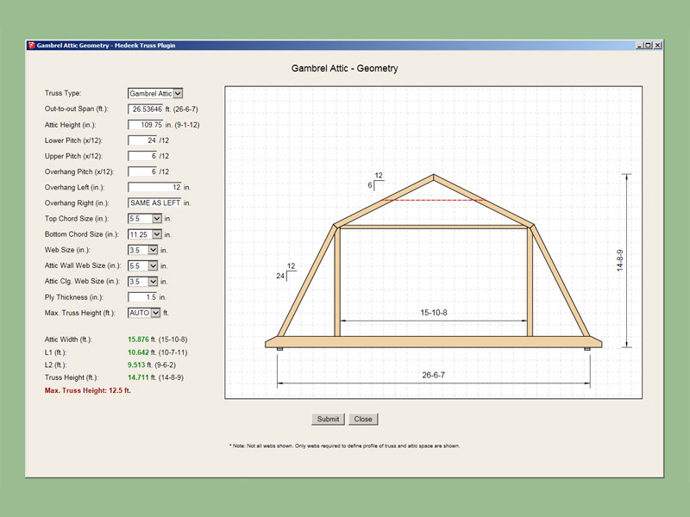
Task: Close the dialog using title bar X
Action: [657, 46]
